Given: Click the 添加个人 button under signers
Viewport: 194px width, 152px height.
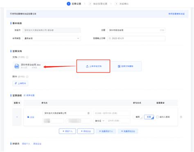Looking at the screenshot, I should coord(68,131).
